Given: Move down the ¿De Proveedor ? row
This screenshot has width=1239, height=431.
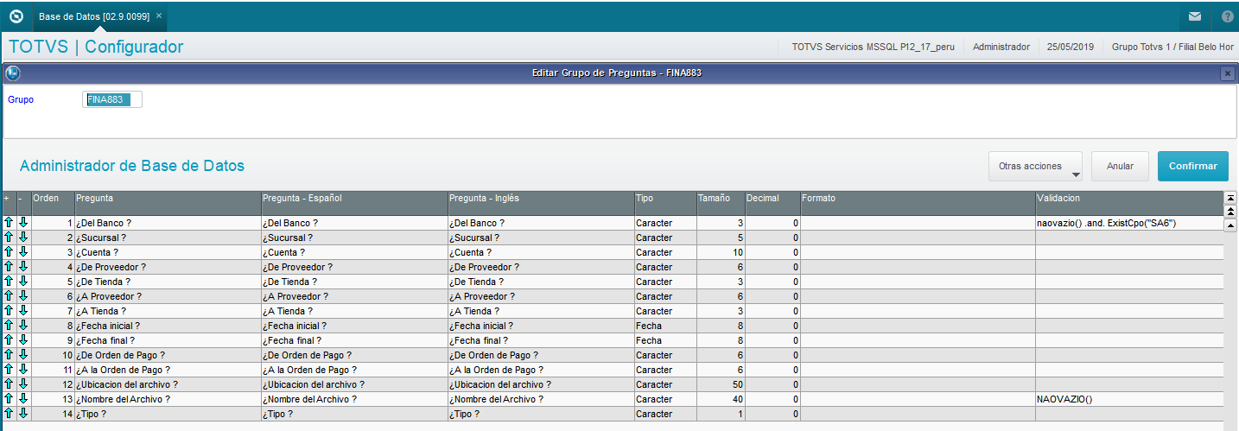Looking at the screenshot, I should click(23, 267).
